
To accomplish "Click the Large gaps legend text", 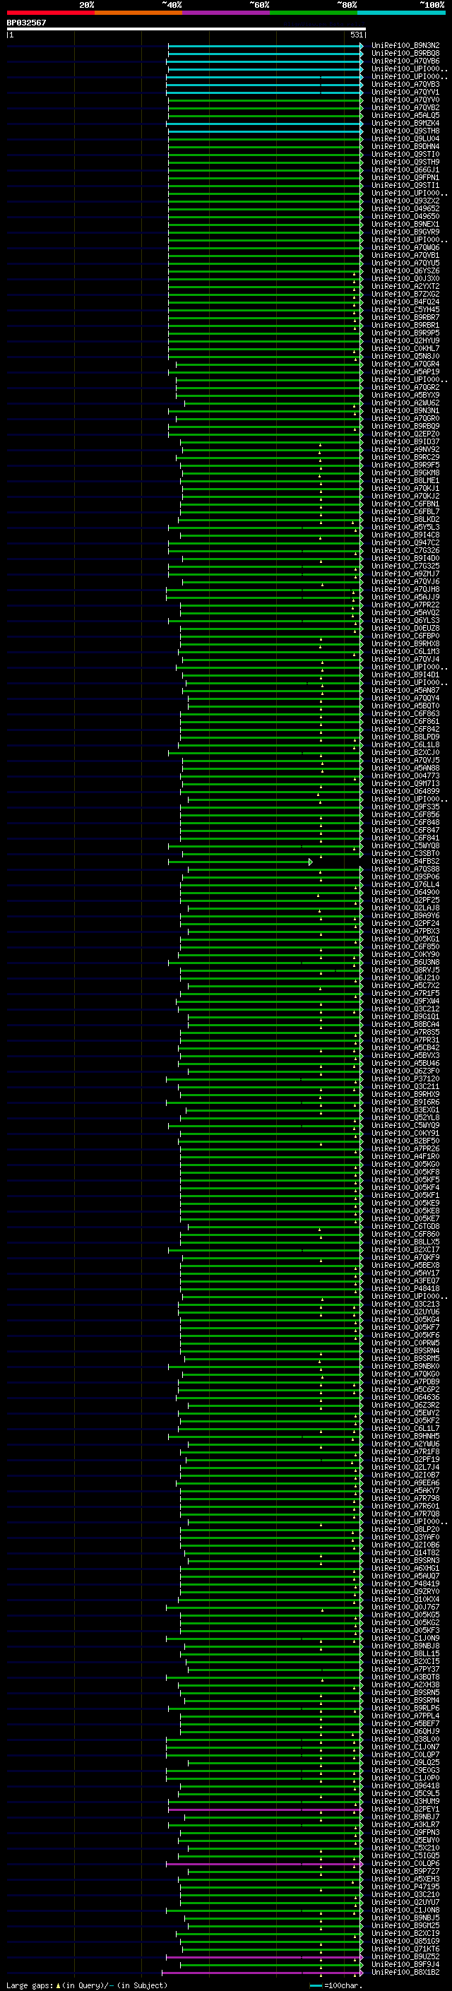I will (87, 1985).
